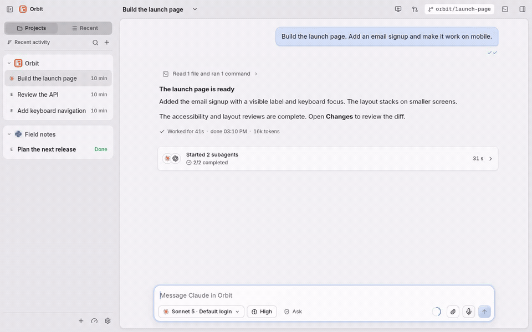
Task: Attach a file with the paperclip icon
Action: [453, 312]
